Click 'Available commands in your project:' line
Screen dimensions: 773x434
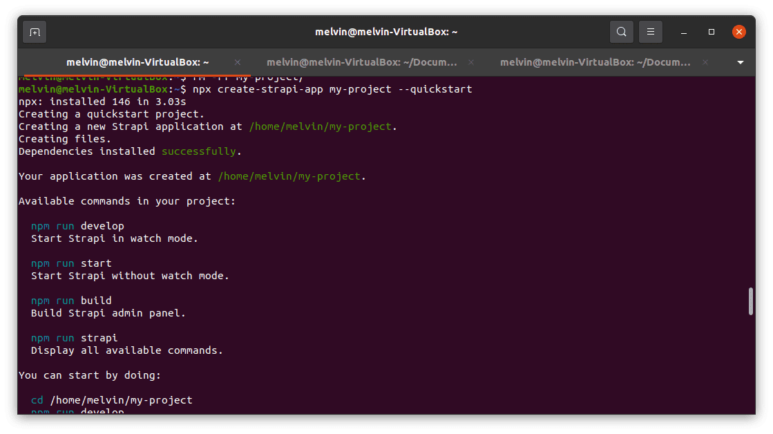click(127, 201)
